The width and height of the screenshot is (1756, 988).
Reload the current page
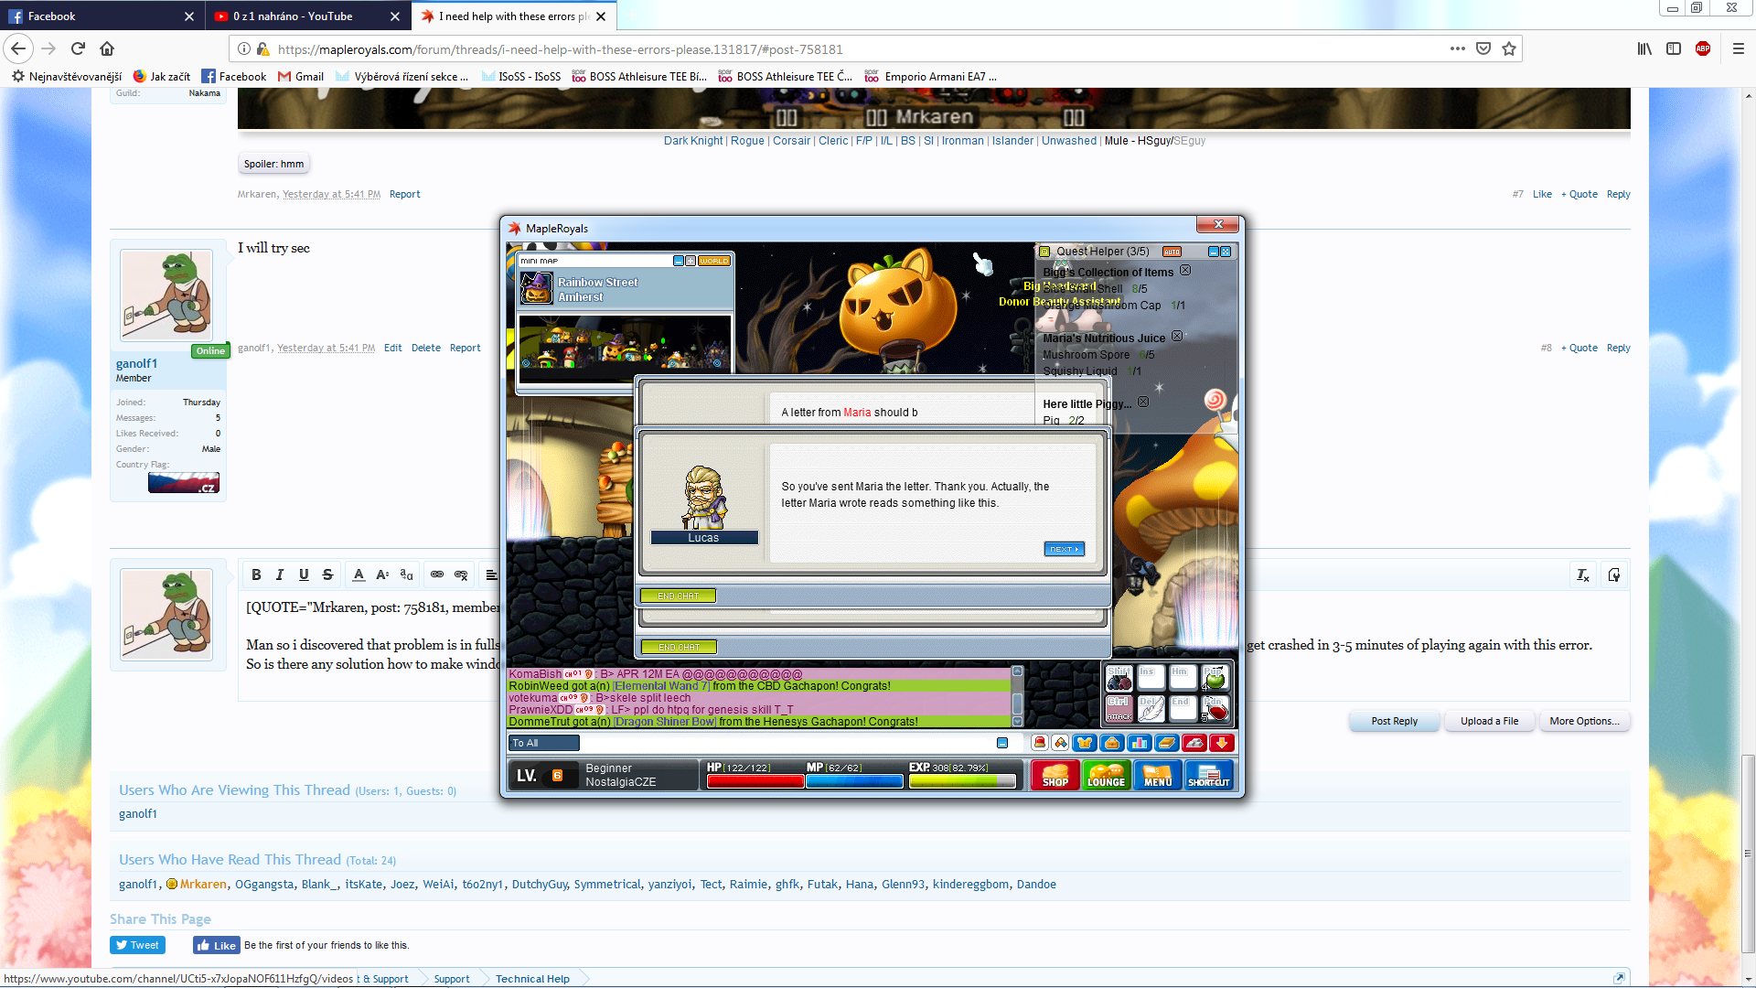pos(78,48)
